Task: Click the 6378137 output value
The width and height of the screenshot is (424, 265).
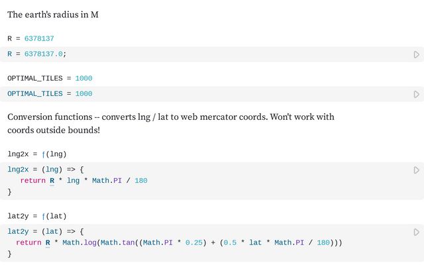Action: (39, 38)
